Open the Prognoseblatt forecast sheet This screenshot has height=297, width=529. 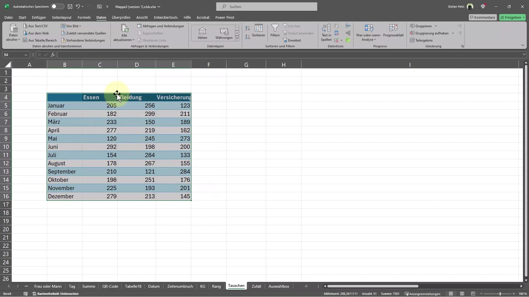coord(393,31)
